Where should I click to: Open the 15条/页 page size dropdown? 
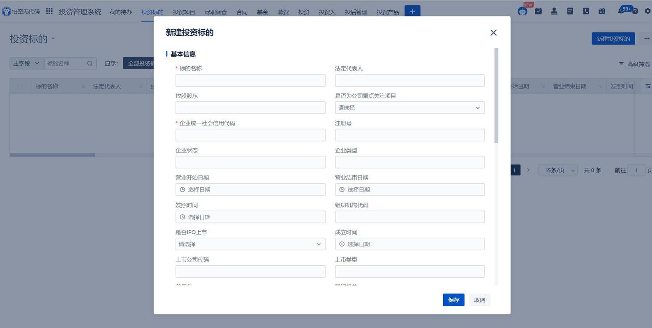click(x=558, y=170)
